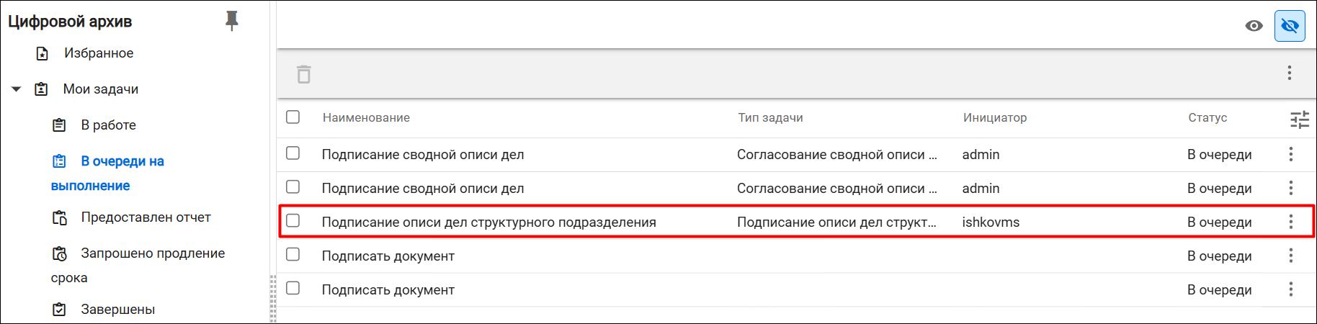This screenshot has width=1317, height=324.
Task: Open column settings tune icon in table header
Action: (1300, 120)
